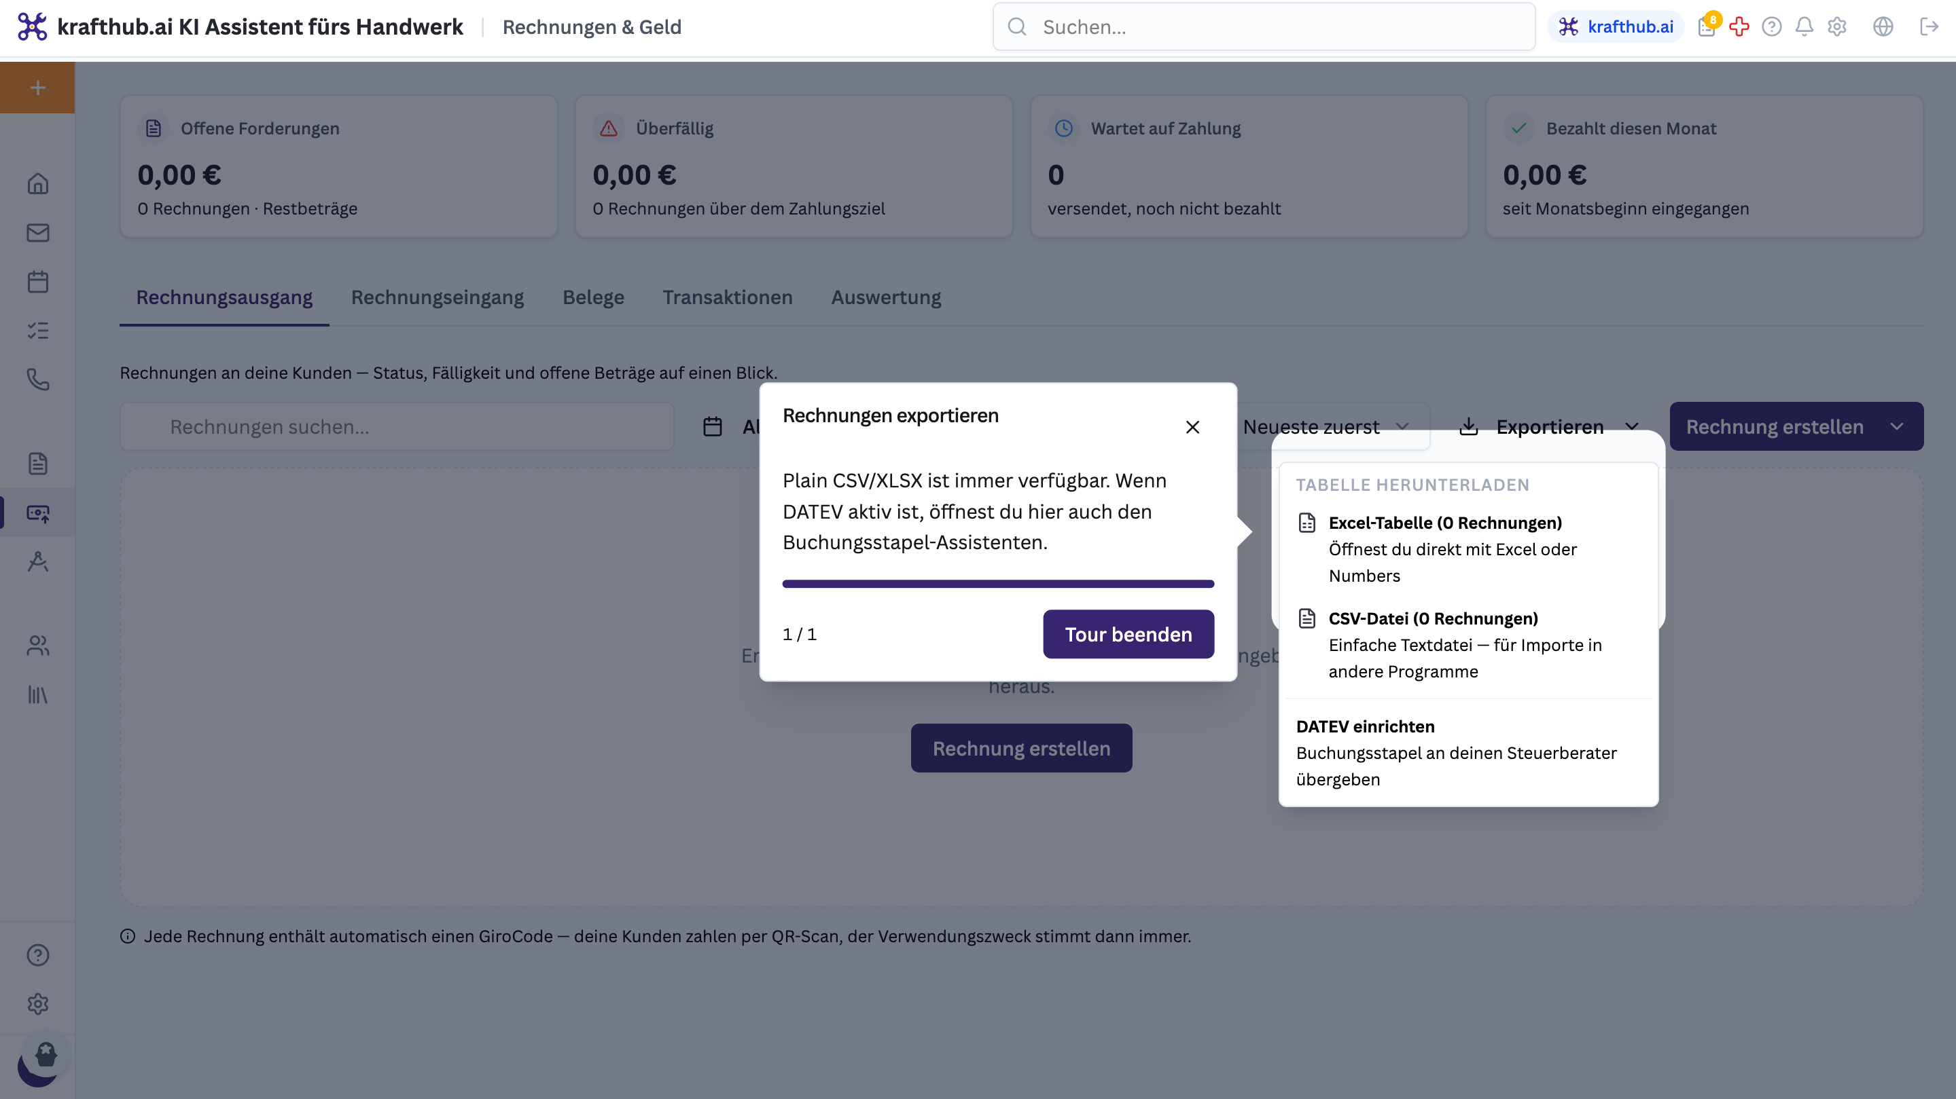The height and width of the screenshot is (1099, 1956).
Task: Click the top-right Rechnung erstellen button
Action: click(x=1775, y=427)
